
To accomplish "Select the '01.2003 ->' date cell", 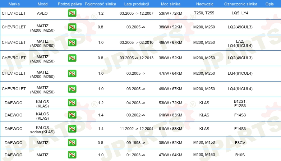I will click(x=136, y=155).
